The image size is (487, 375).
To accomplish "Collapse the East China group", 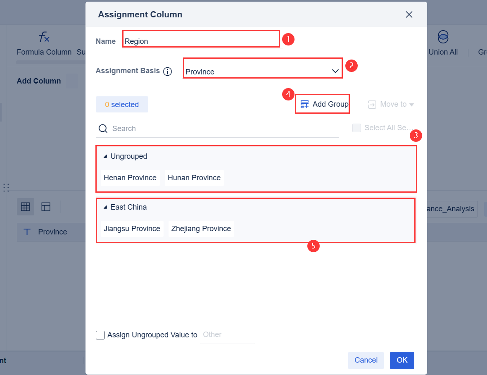I will tap(105, 207).
